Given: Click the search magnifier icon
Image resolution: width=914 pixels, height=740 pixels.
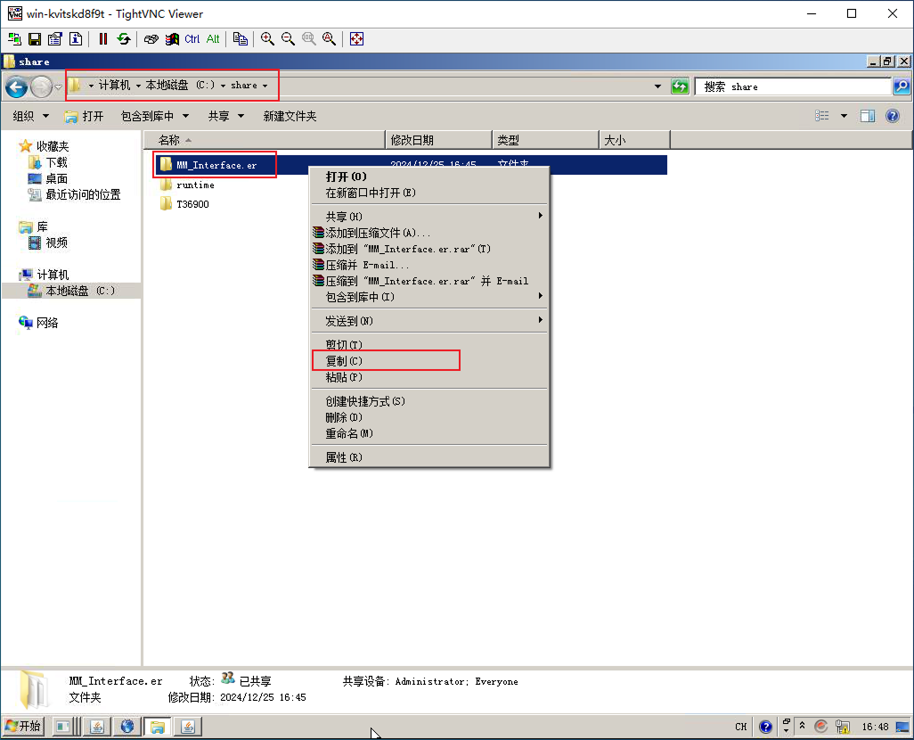Looking at the screenshot, I should [902, 86].
